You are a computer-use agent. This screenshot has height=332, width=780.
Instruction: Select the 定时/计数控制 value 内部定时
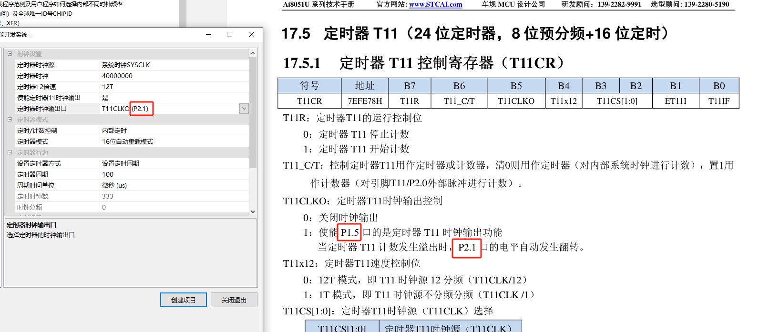174,131
